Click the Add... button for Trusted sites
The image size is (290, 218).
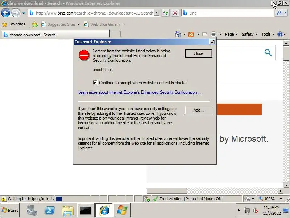tap(198, 110)
